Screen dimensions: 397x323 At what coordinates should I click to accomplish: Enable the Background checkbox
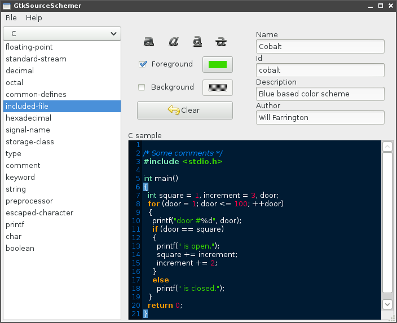(x=142, y=87)
